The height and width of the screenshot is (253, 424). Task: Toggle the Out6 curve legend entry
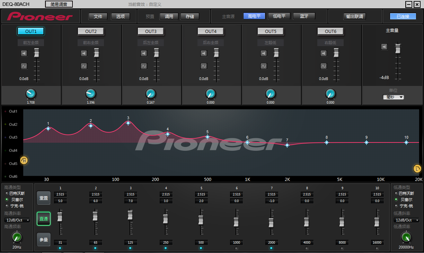tap(11, 176)
